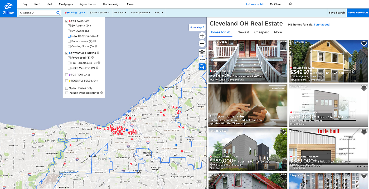The width and height of the screenshot is (369, 189).
Task: Open the $219,800 house listing photo
Action: (x=248, y=61)
